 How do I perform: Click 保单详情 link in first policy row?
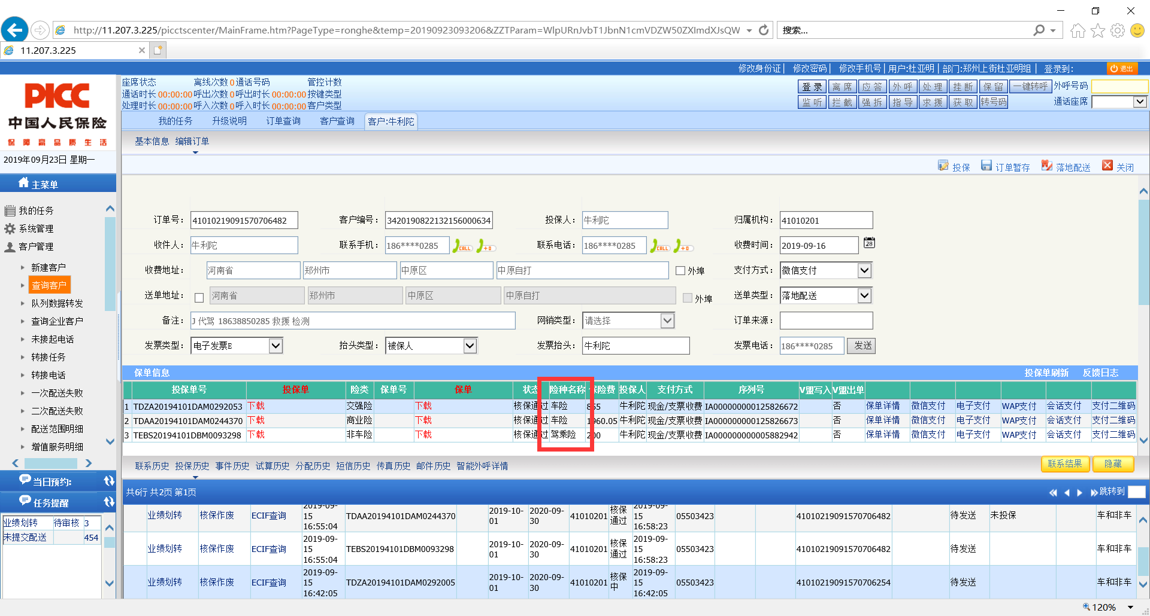[882, 406]
